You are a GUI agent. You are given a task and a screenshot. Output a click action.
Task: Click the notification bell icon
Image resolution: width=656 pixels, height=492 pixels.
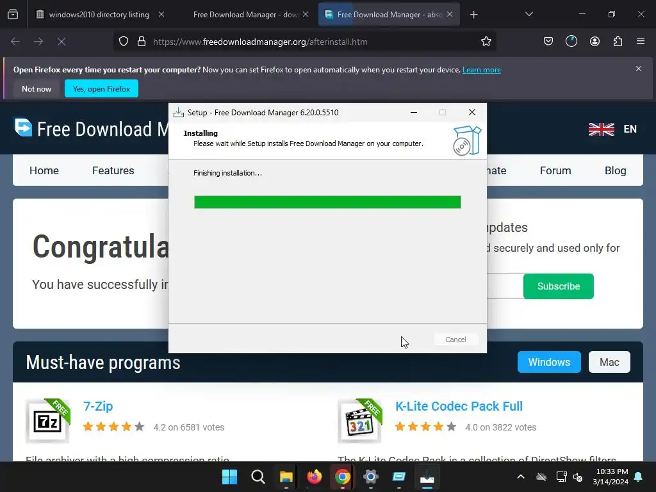point(639,477)
